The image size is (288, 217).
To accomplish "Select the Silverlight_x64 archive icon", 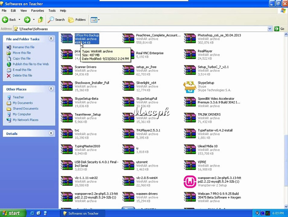I will point(128,86).
